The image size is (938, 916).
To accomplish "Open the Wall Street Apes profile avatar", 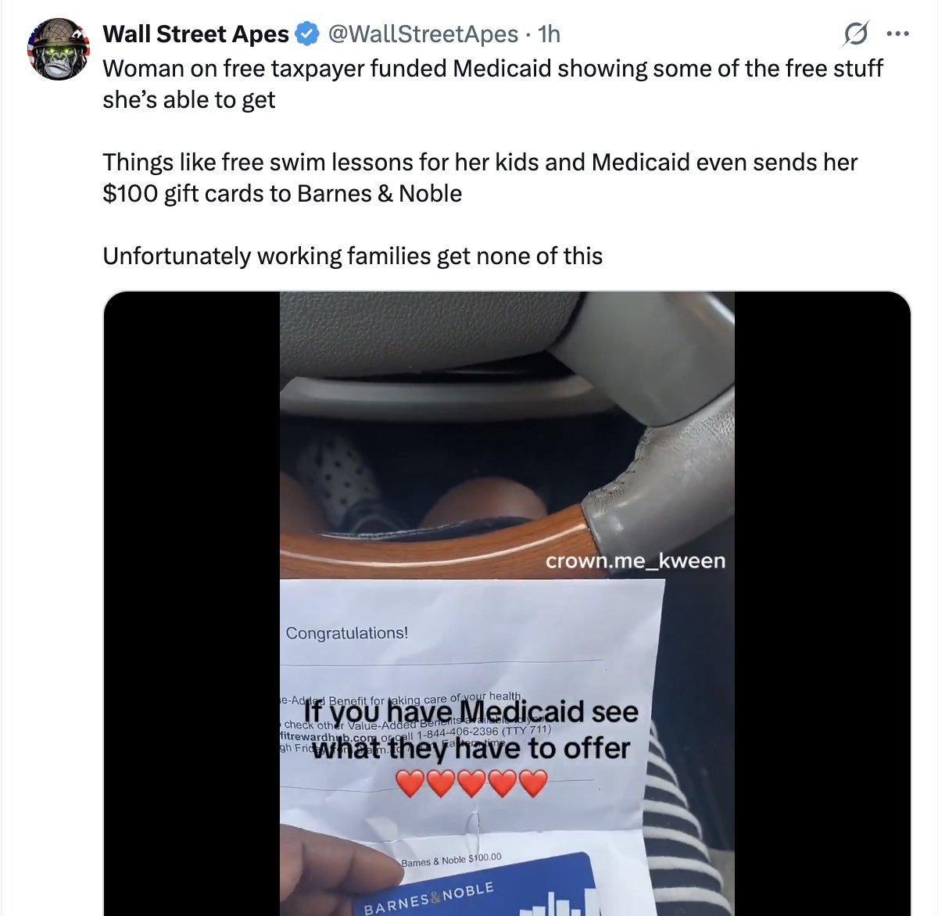I will (59, 49).
